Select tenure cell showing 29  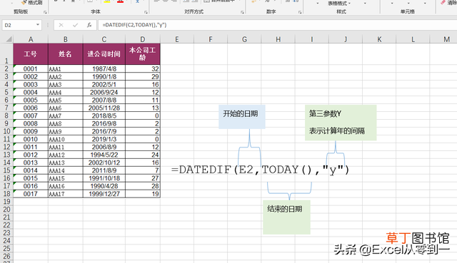pyautogui.click(x=143, y=76)
